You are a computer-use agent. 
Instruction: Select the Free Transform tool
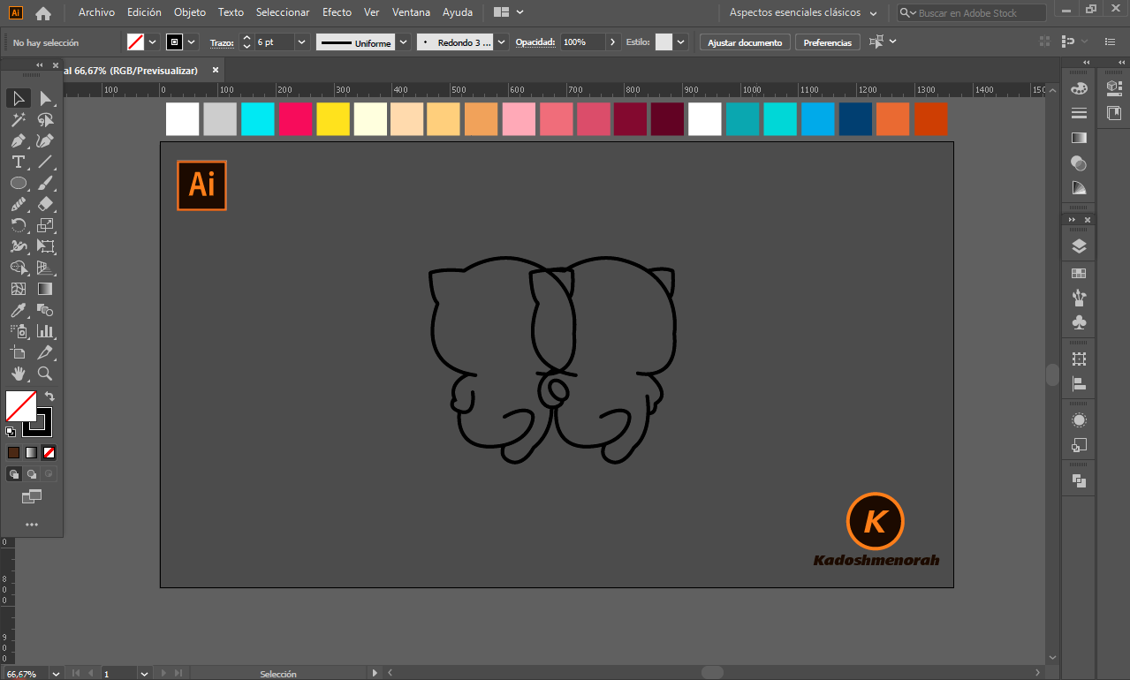tap(45, 246)
